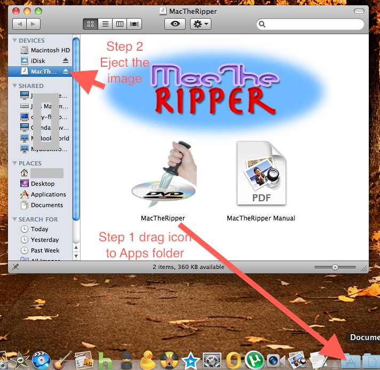Launch Cyberduck yellow duck in Dock
This screenshot has width=380, height=370.
point(148,360)
